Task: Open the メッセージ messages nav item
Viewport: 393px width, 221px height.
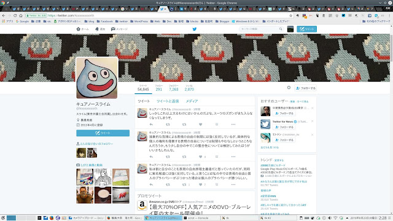Action: point(119,29)
